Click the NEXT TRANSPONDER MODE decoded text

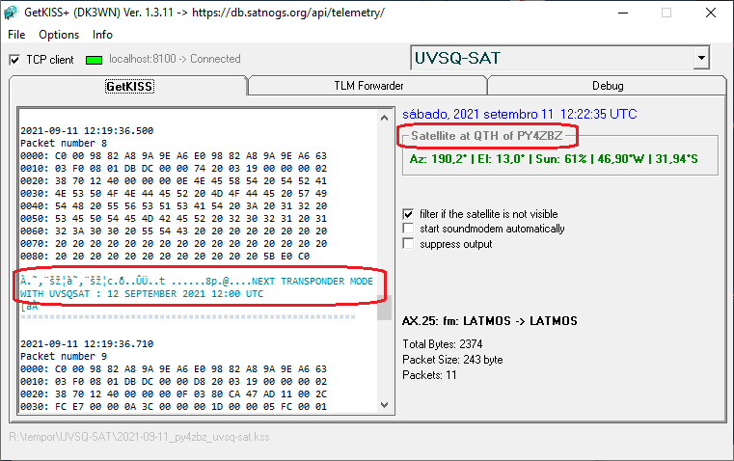point(197,287)
